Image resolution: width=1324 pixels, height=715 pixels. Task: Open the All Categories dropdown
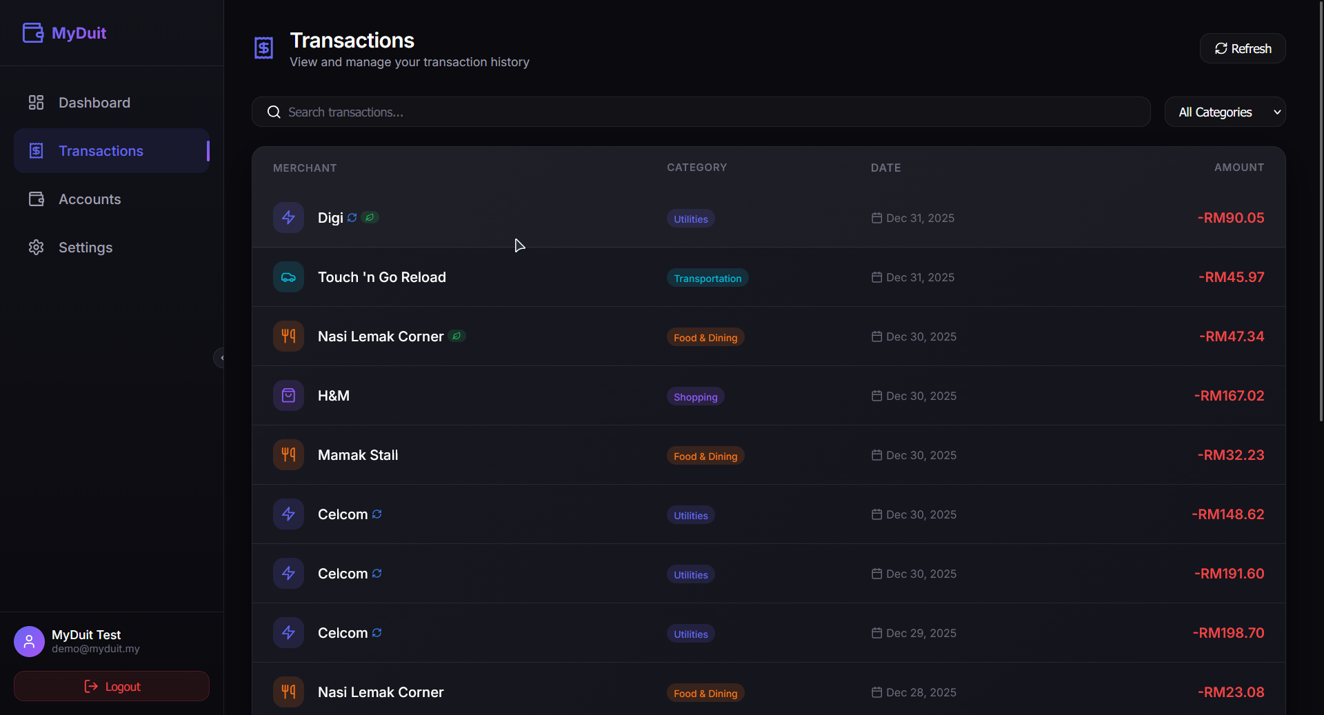pyautogui.click(x=1225, y=112)
